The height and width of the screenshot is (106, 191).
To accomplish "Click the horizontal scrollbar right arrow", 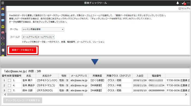I will point(186,95).
